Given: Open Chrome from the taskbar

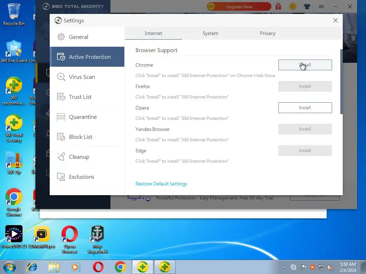Looking at the screenshot, I should (x=120, y=267).
